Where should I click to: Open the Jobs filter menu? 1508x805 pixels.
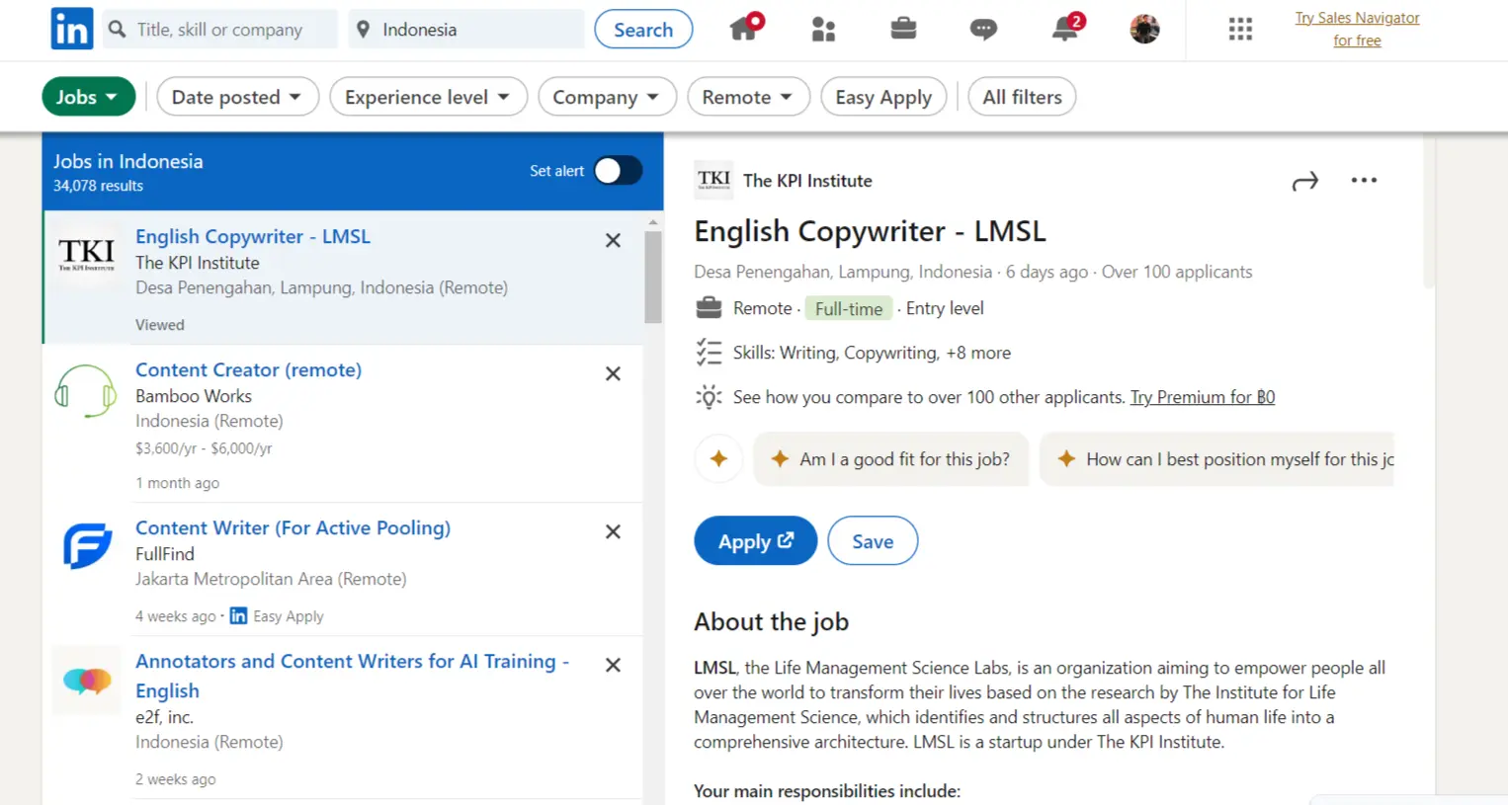point(88,96)
